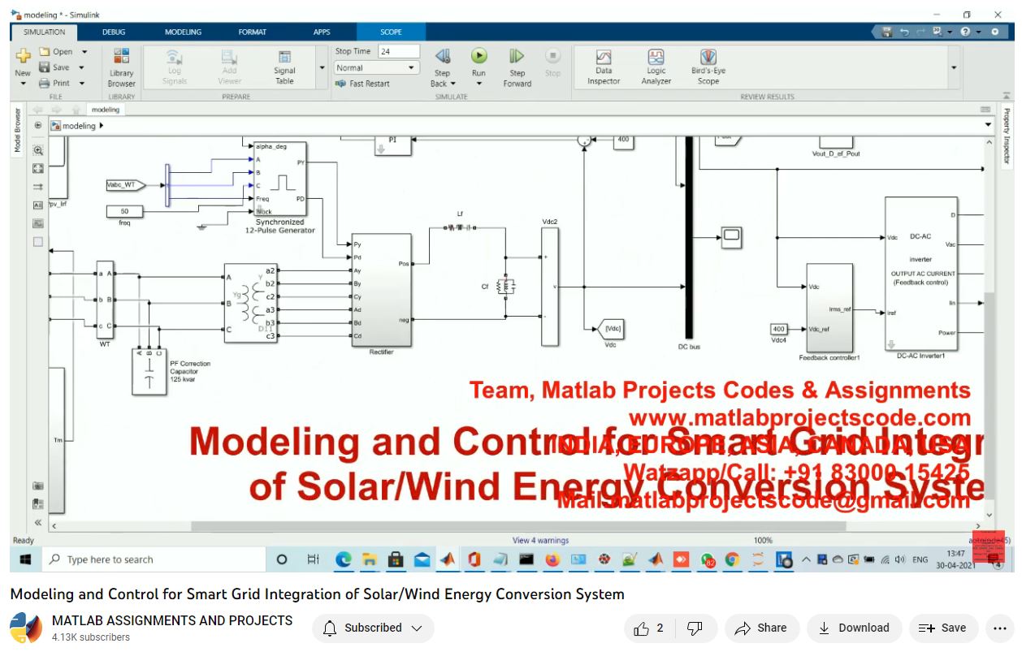1022x652 pixels.
Task: Select the DC-AC Inverter1 block
Action: coord(921,273)
